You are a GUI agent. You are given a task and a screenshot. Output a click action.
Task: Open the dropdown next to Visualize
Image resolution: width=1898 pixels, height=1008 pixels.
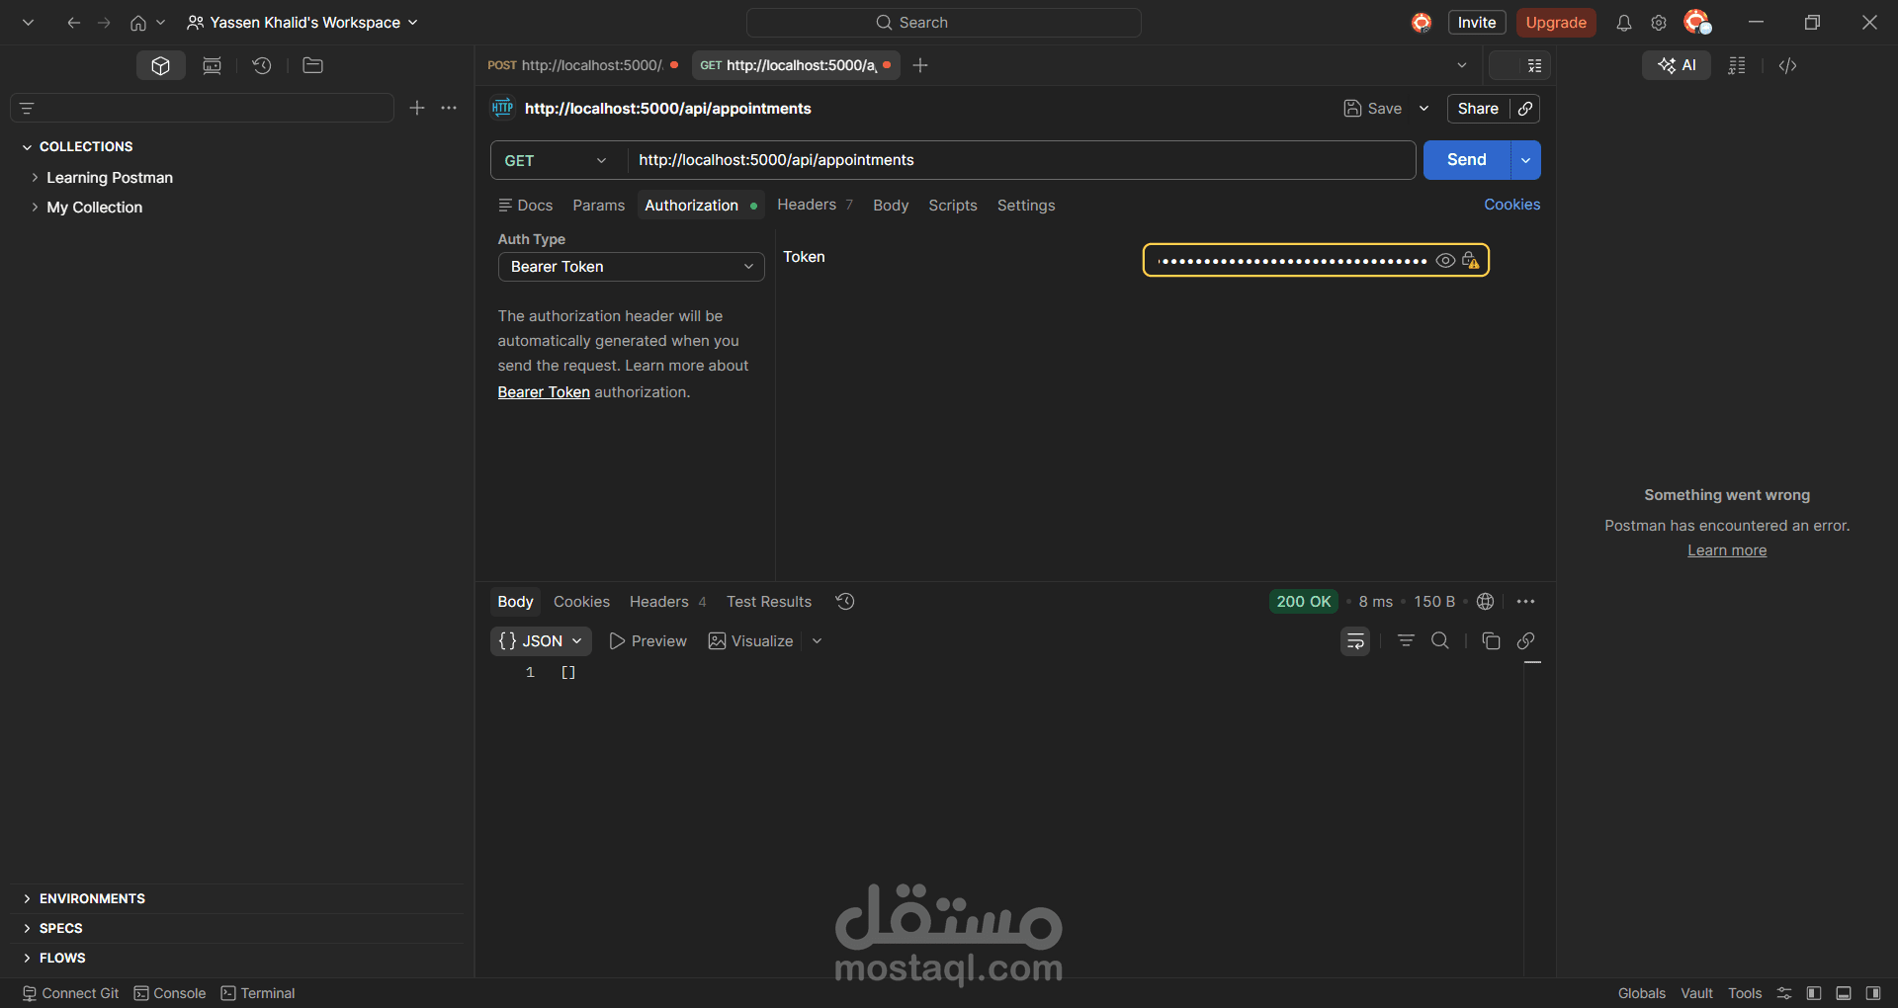(817, 641)
